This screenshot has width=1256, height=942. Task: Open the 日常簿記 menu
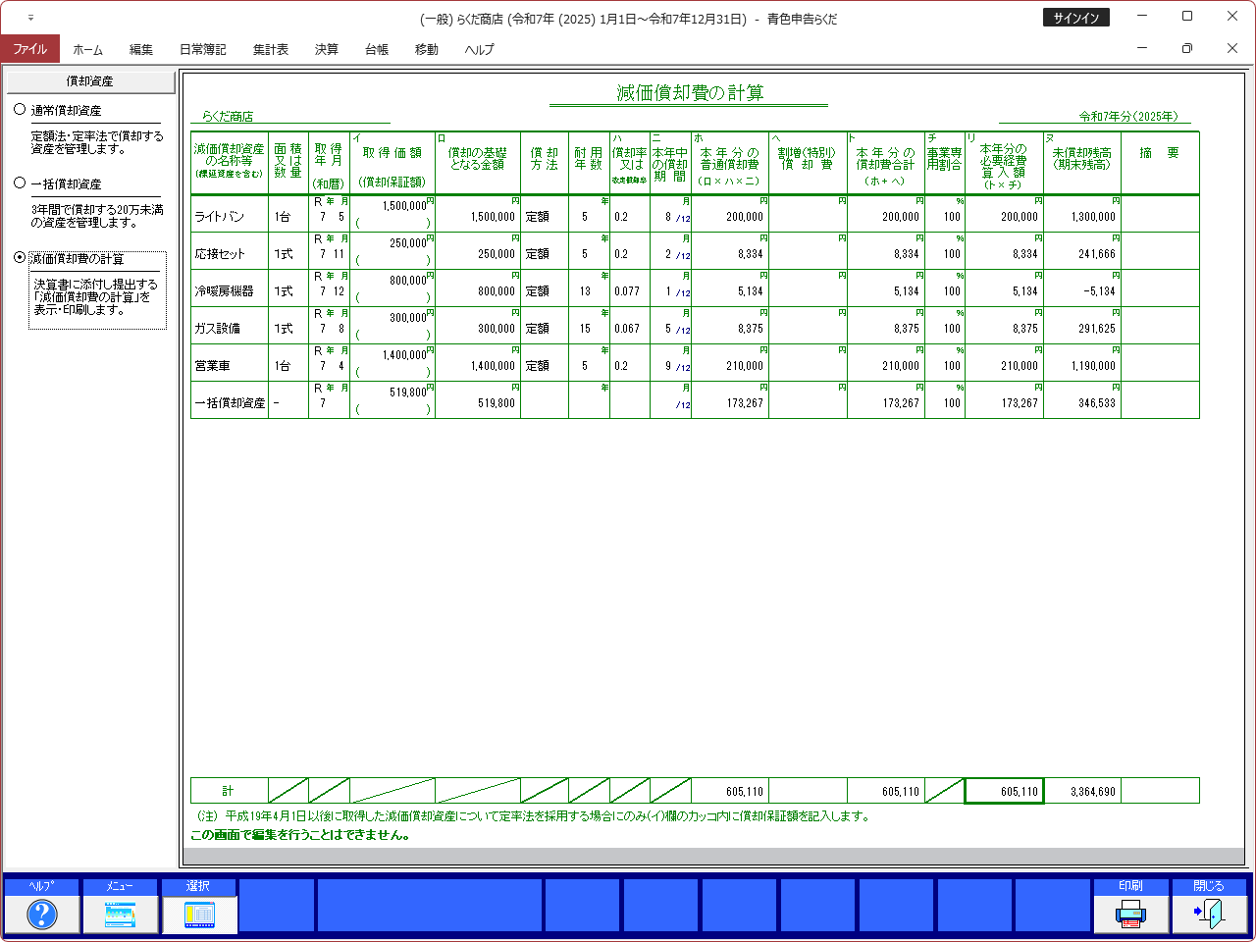point(202,49)
